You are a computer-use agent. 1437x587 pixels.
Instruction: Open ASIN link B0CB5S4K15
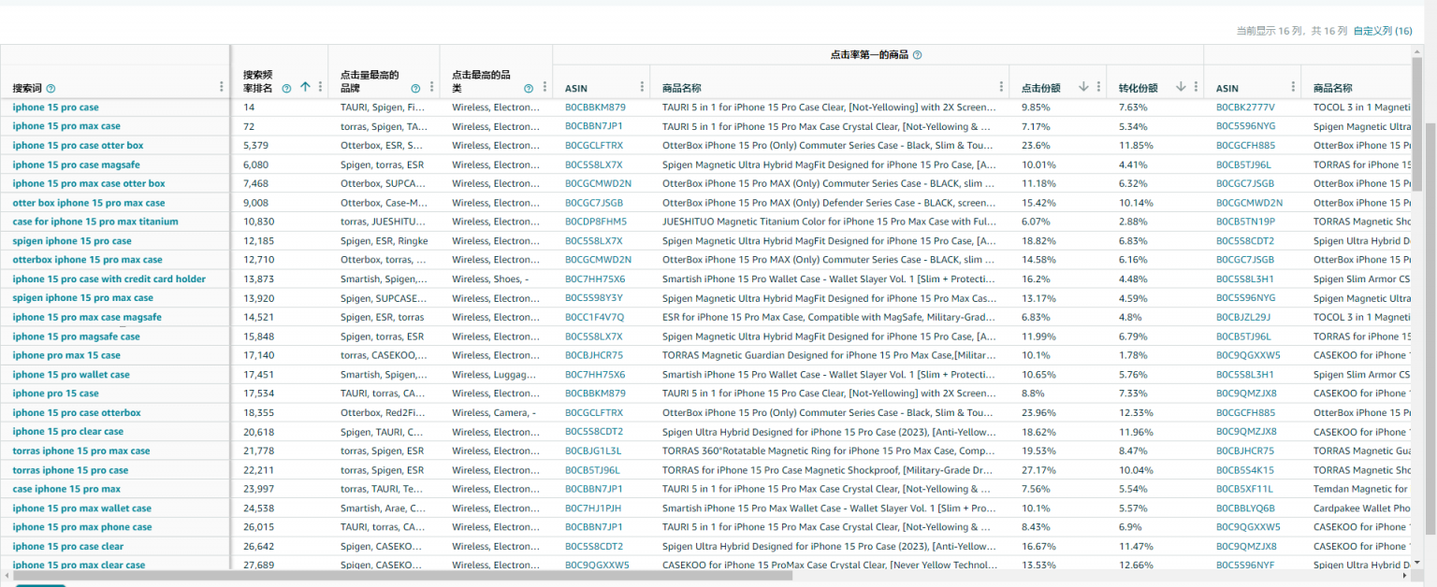(1244, 470)
